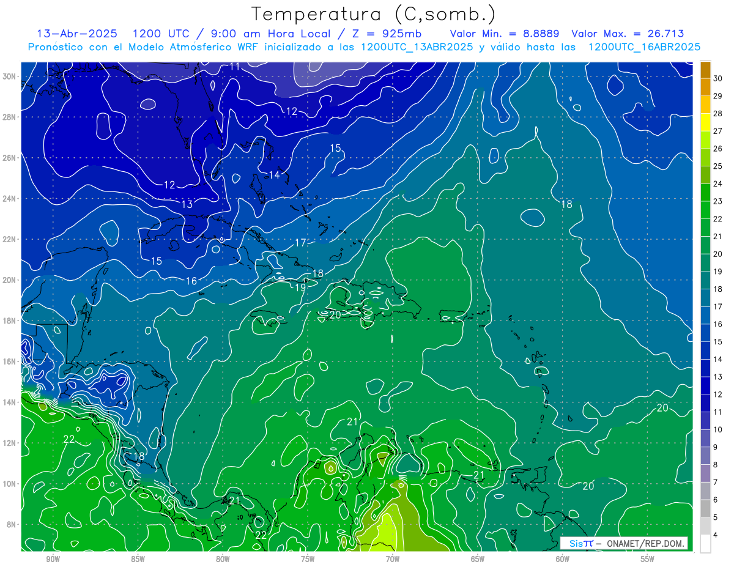
Task: Click the "17" isotherm contour label
Action: coord(300,243)
